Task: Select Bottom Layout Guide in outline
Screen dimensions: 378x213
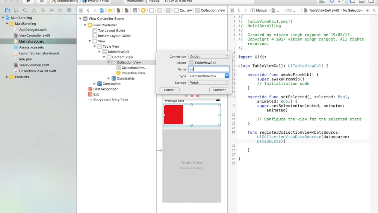Action: (114, 36)
